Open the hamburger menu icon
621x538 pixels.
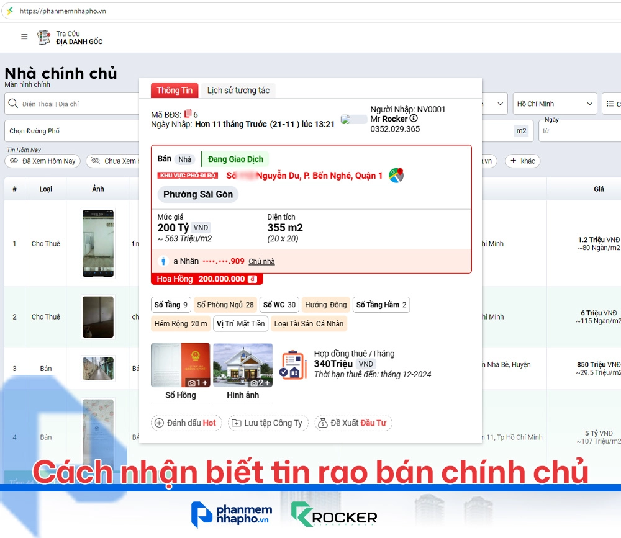point(24,37)
